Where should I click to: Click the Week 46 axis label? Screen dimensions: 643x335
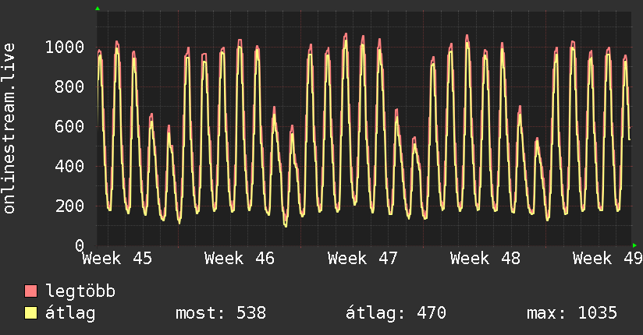pyautogui.click(x=240, y=258)
